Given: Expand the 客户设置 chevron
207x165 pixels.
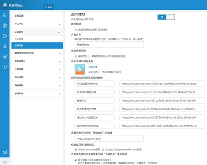Looking at the screenshot, I should [x=59, y=78].
